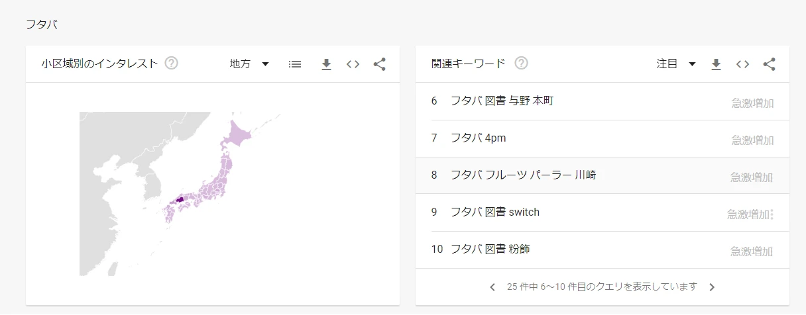This screenshot has width=806, height=315.
Task: Open the 注目 sort dropdown
Action: [x=676, y=64]
